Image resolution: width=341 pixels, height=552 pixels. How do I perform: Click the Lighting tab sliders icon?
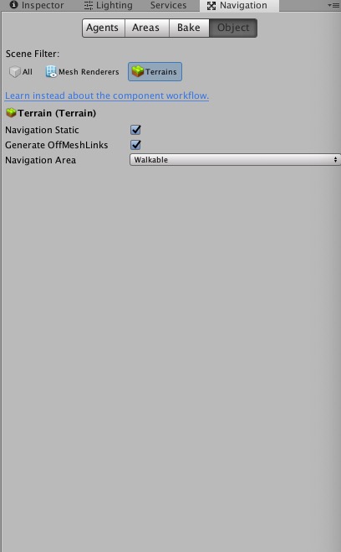click(x=89, y=5)
